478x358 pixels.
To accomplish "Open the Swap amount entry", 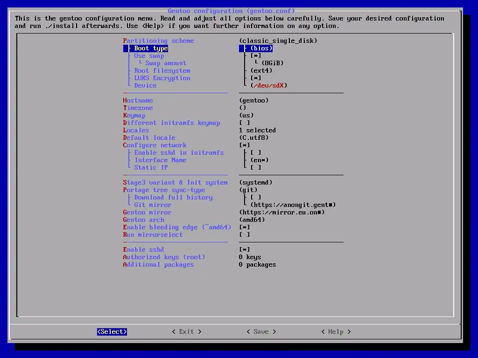I will 166,63.
